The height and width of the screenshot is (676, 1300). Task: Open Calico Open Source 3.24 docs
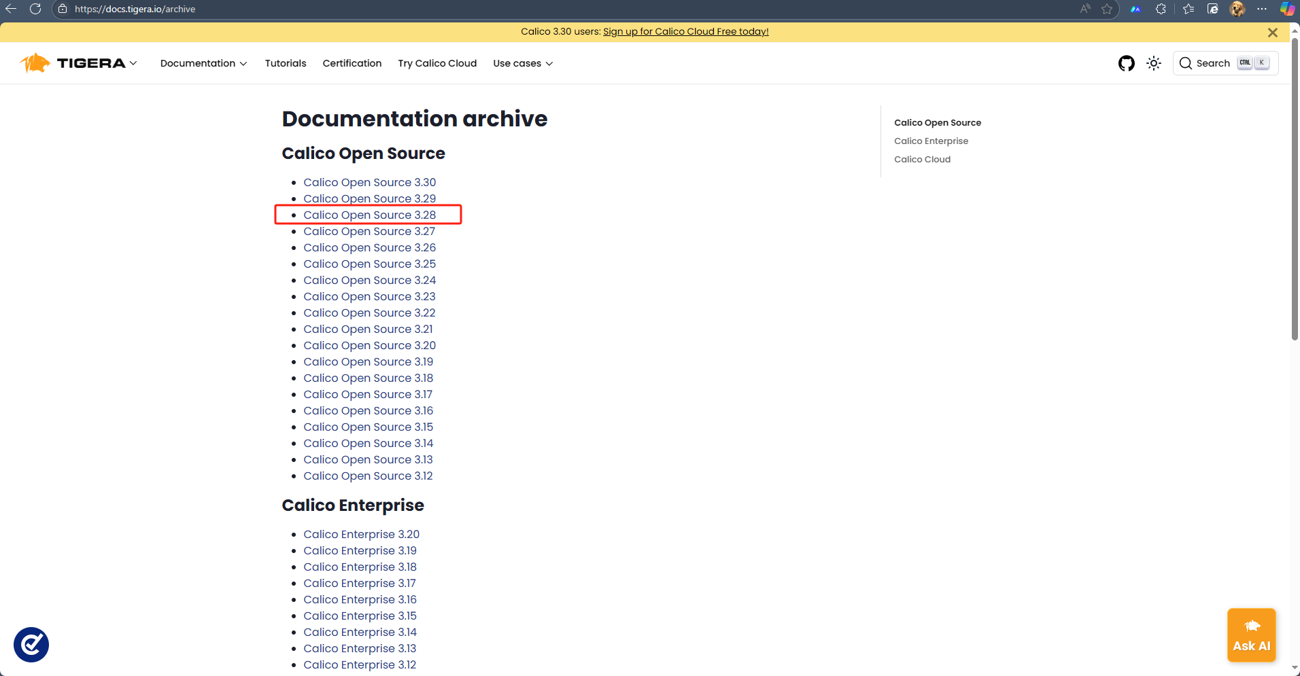[x=369, y=280]
